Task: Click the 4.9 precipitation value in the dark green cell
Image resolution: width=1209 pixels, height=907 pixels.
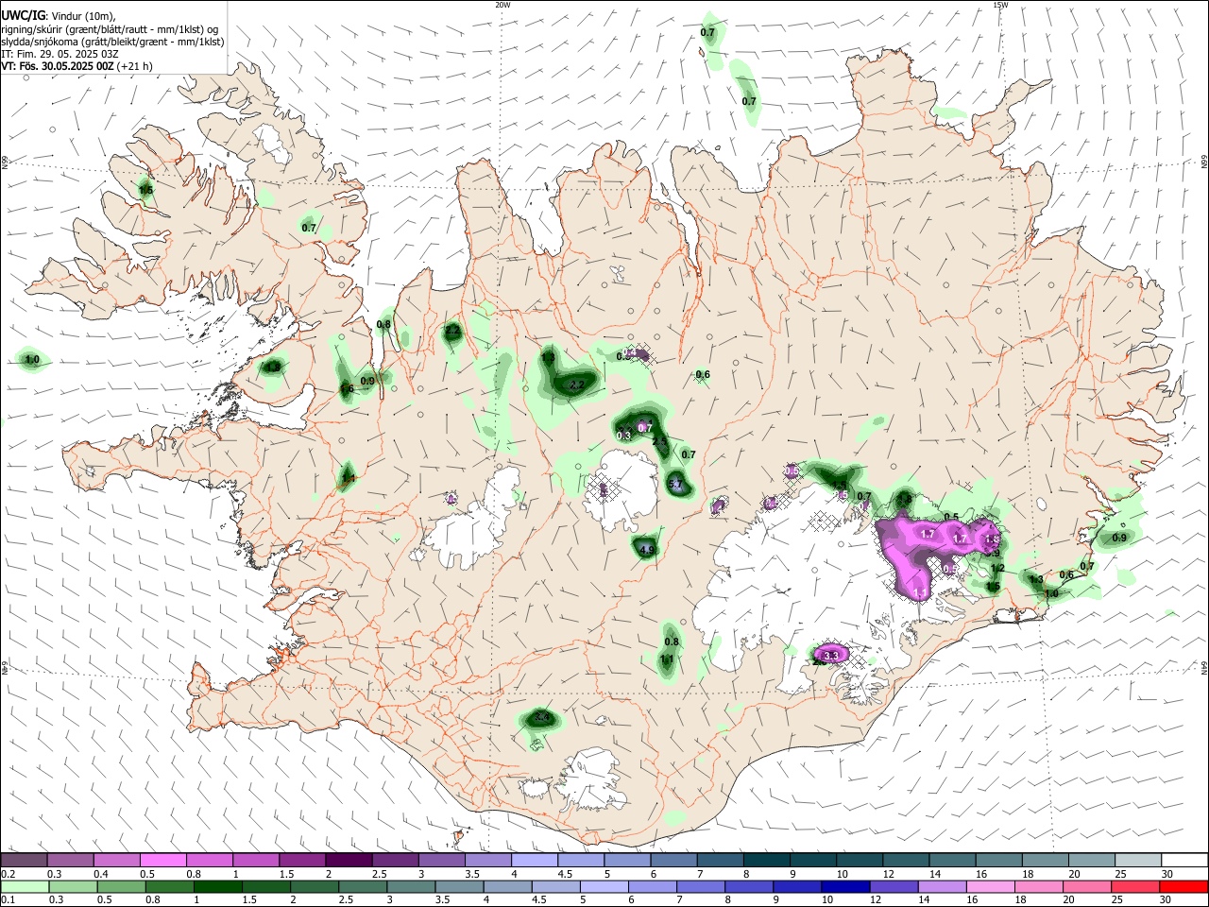Action: coord(647,550)
